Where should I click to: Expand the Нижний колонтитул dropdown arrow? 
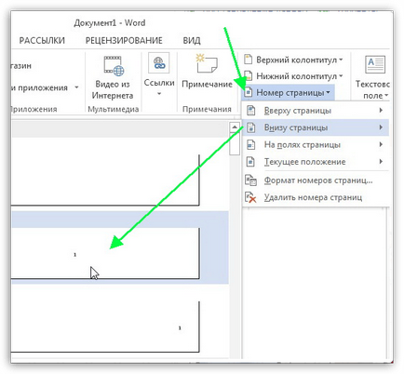(x=341, y=76)
